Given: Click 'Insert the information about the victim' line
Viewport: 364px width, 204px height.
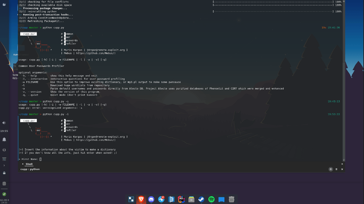Looking at the screenshot, I should [67, 150].
